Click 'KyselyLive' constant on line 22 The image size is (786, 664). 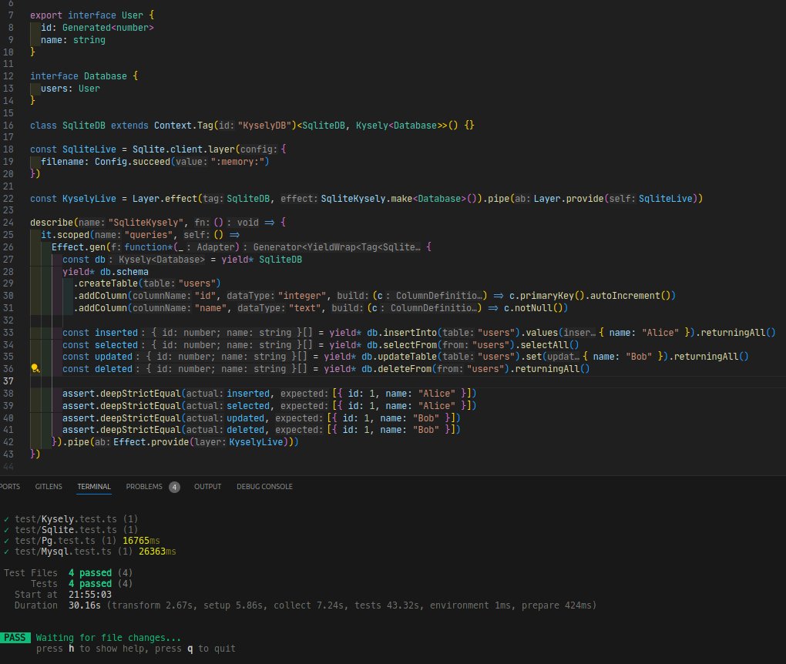(x=89, y=199)
